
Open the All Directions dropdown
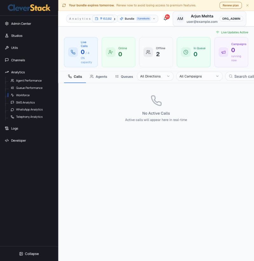click(155, 76)
